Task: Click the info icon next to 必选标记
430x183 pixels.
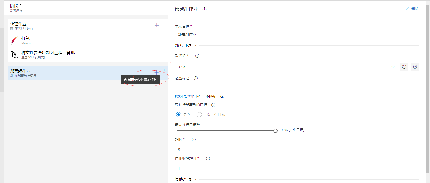Action: (x=196, y=78)
